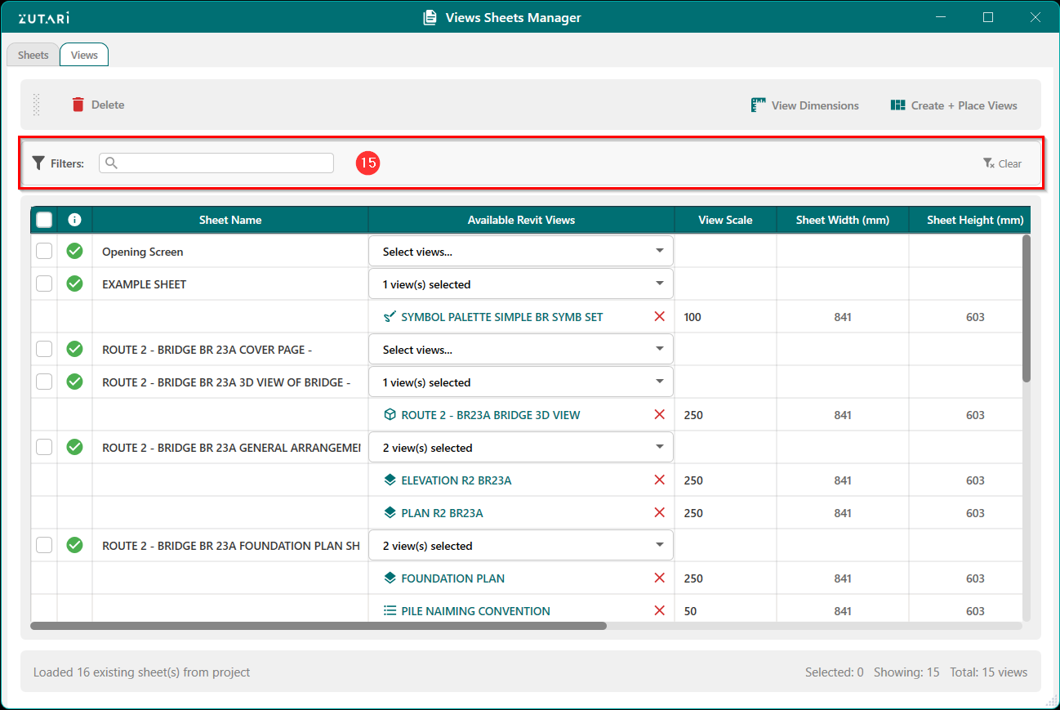Open the PLAN R2 BR23A view link
This screenshot has width=1060, height=710.
coord(442,513)
